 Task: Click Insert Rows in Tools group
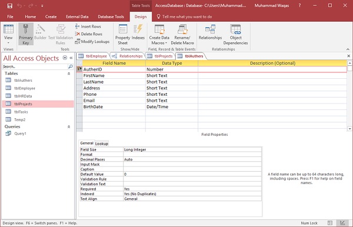click(x=88, y=26)
